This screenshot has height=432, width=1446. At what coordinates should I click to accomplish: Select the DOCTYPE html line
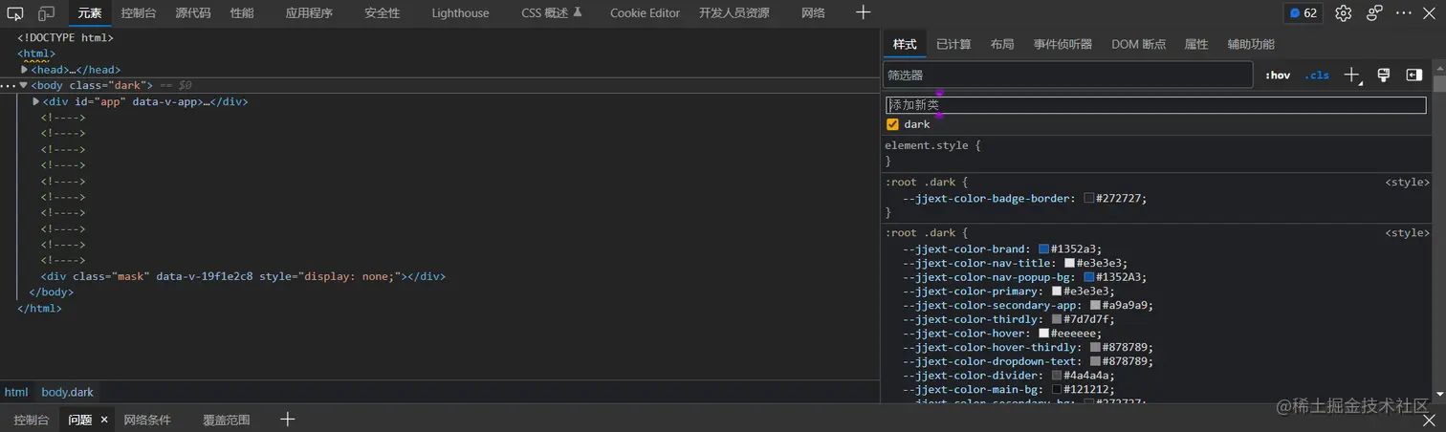click(x=65, y=38)
